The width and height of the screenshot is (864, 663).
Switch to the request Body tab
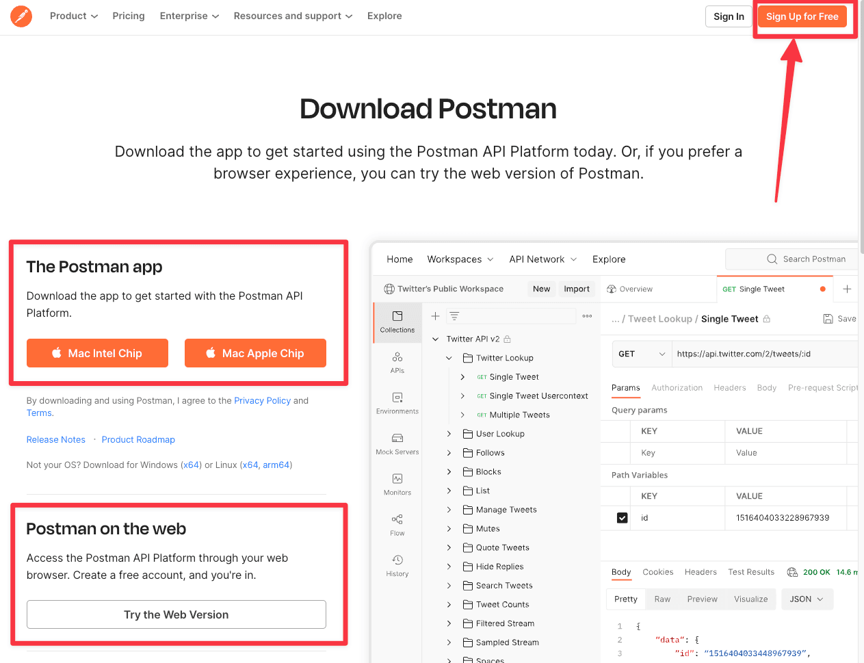pyautogui.click(x=767, y=388)
